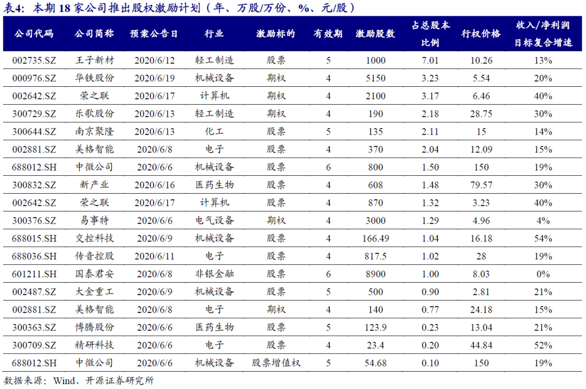The height and width of the screenshot is (389, 586).
Task: Select the 公司简称 column header
Action: [94, 34]
